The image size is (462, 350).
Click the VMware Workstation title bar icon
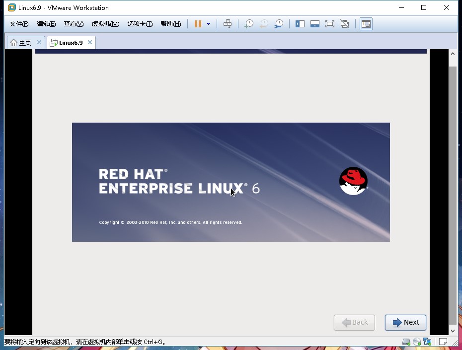(x=11, y=7)
